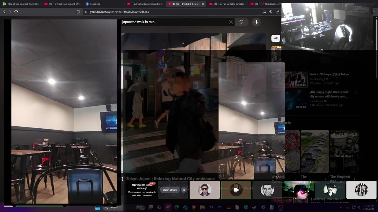Click the webcam overlay of the room
This screenshot has width=378, height=212.
pyautogui.click(x=327, y=27)
